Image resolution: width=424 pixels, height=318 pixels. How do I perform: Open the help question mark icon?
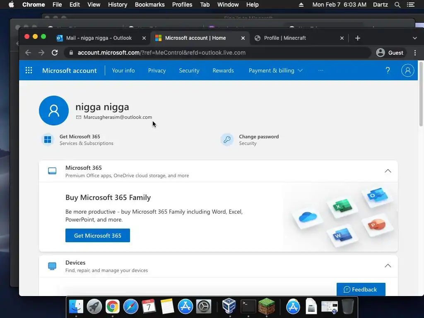388,70
